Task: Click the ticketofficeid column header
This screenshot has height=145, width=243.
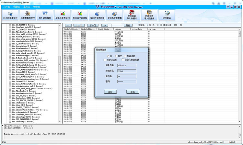Action: pos(72,29)
